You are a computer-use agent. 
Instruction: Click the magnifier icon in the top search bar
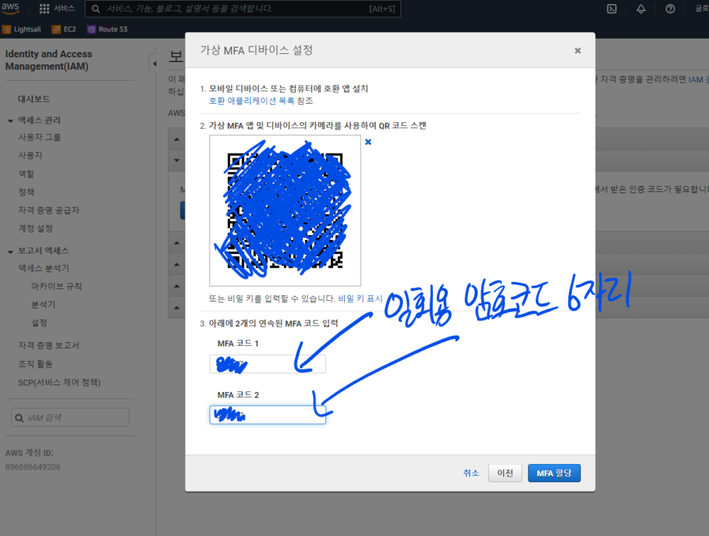pos(96,8)
